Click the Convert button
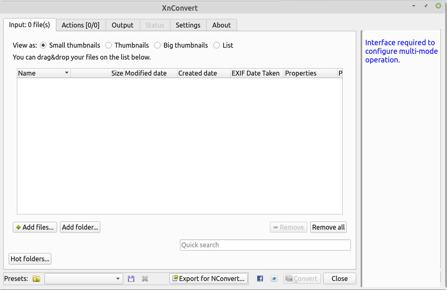Screen dimensions: 447x290 pyautogui.click(x=302, y=278)
